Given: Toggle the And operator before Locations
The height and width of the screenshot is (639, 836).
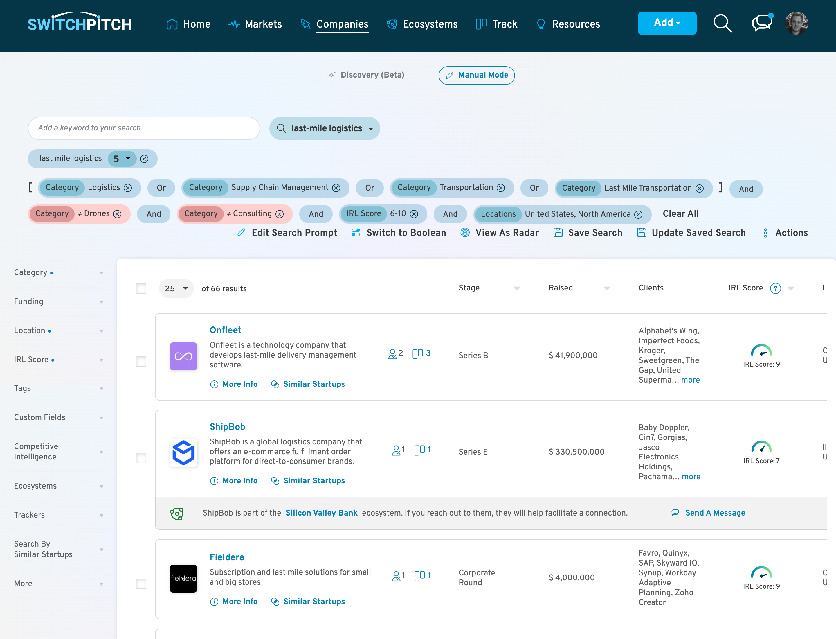Looking at the screenshot, I should click(450, 214).
